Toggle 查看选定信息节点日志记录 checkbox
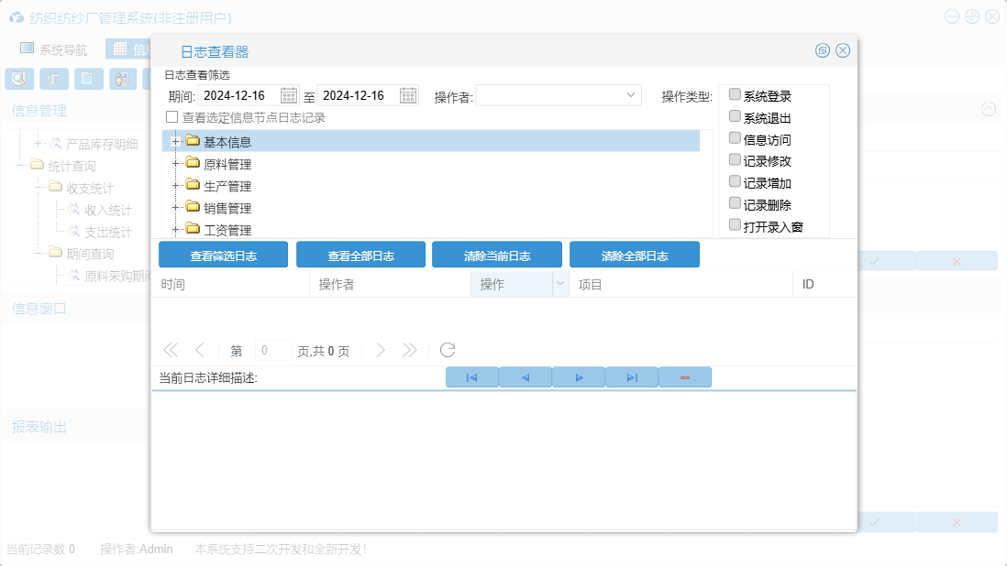The height and width of the screenshot is (566, 1007). 172,117
